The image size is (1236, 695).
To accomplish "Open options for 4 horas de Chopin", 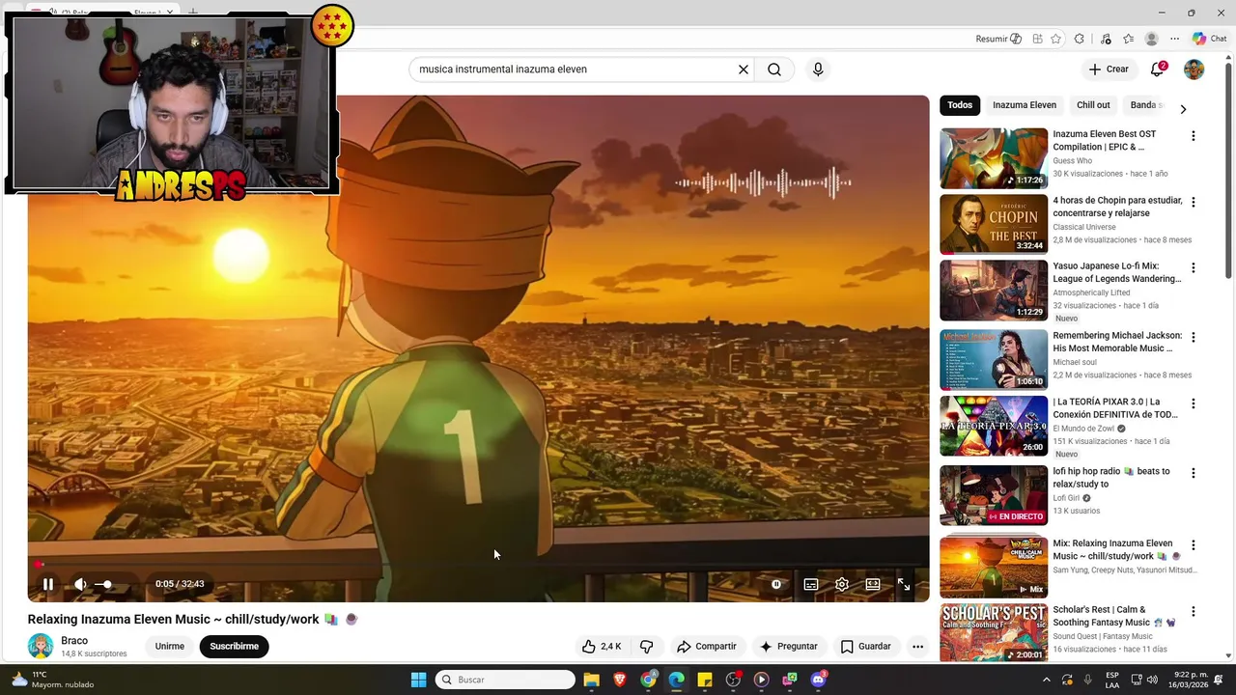I will click(x=1194, y=203).
